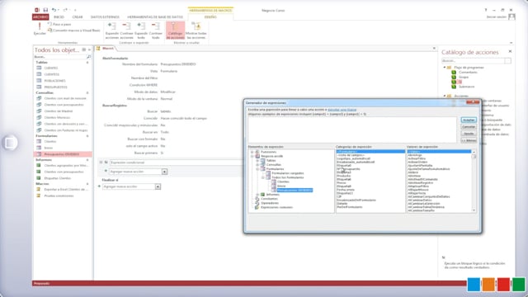Click the navigation pane search magnifier

tap(89, 57)
